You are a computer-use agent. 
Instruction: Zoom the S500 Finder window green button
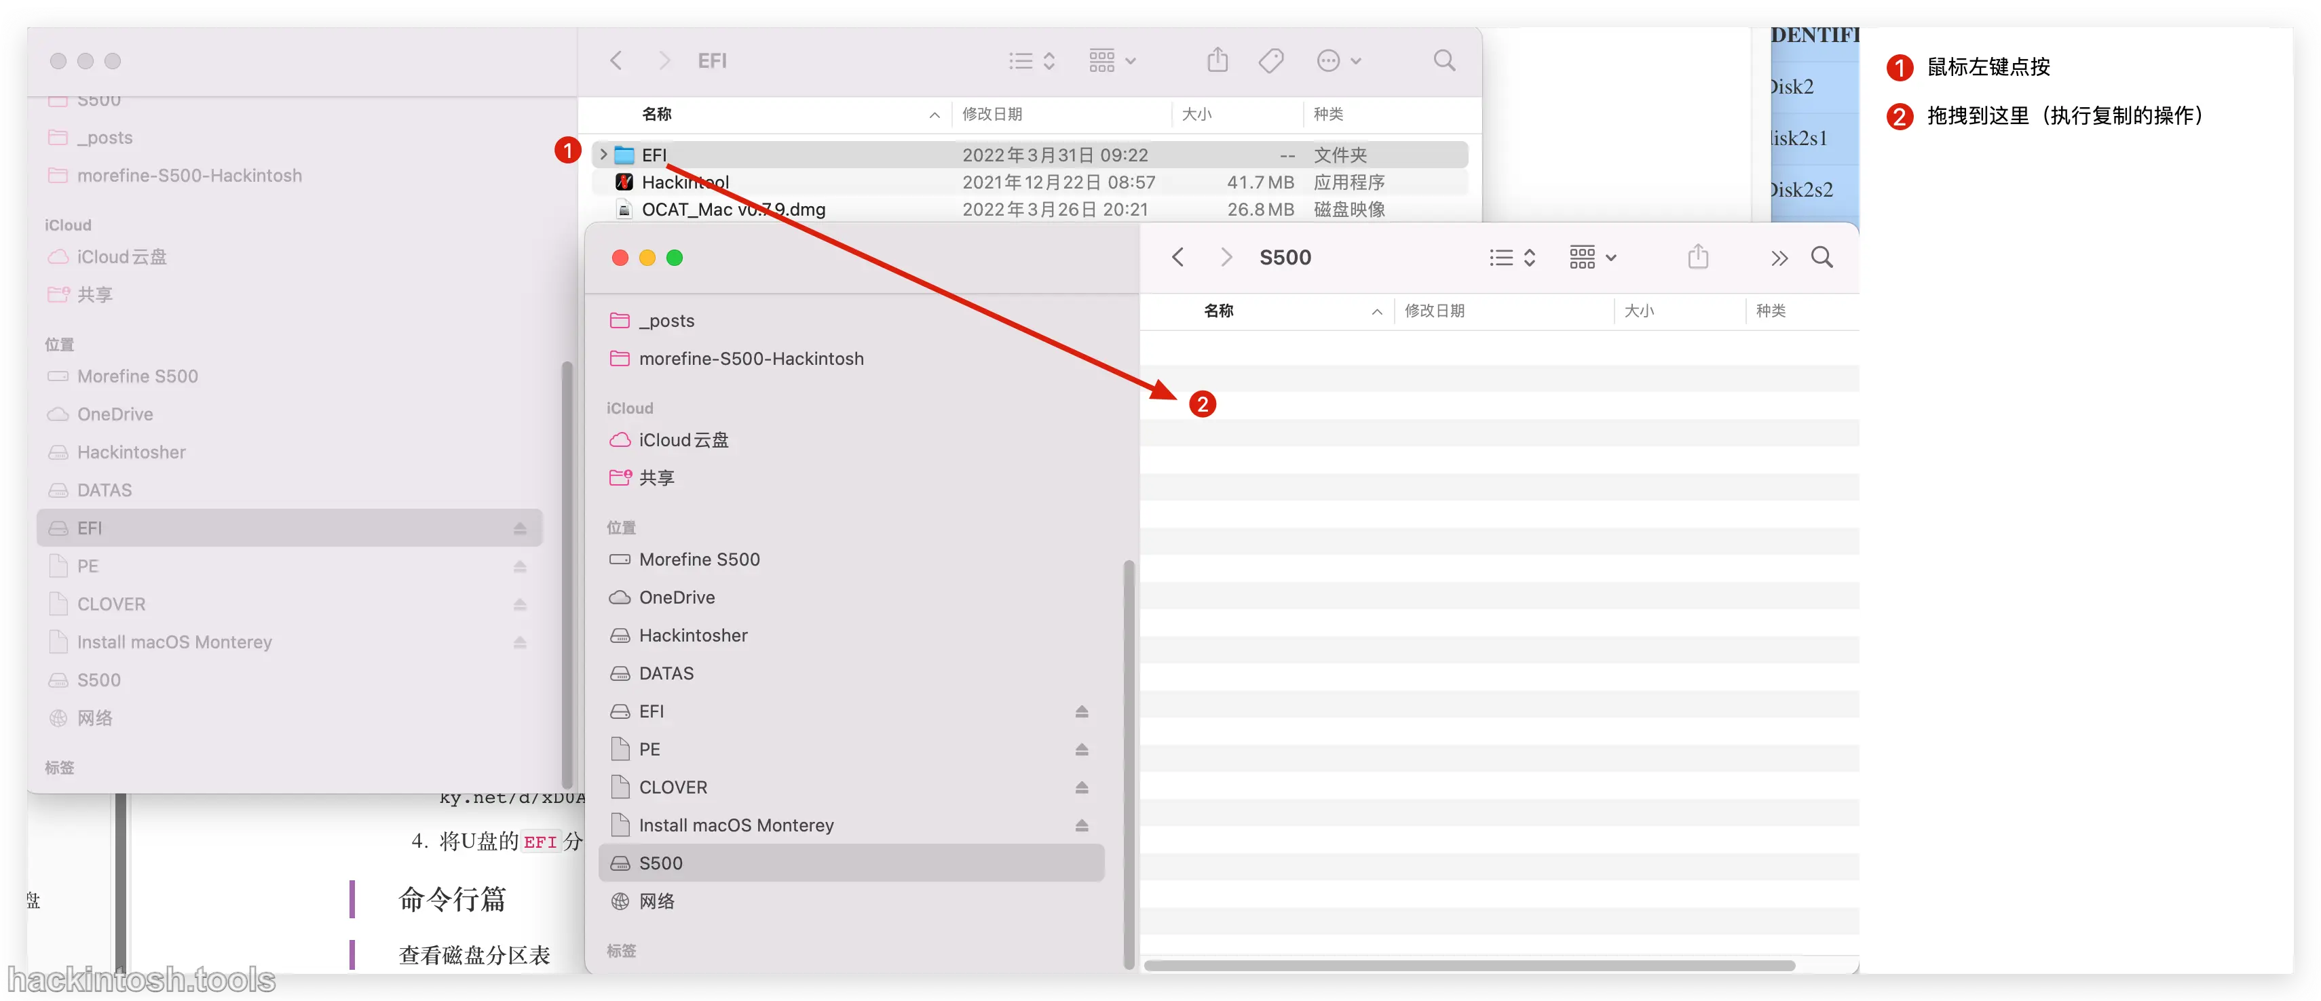pos(674,258)
